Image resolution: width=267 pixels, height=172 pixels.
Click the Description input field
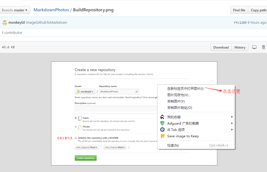[x=116, y=108]
